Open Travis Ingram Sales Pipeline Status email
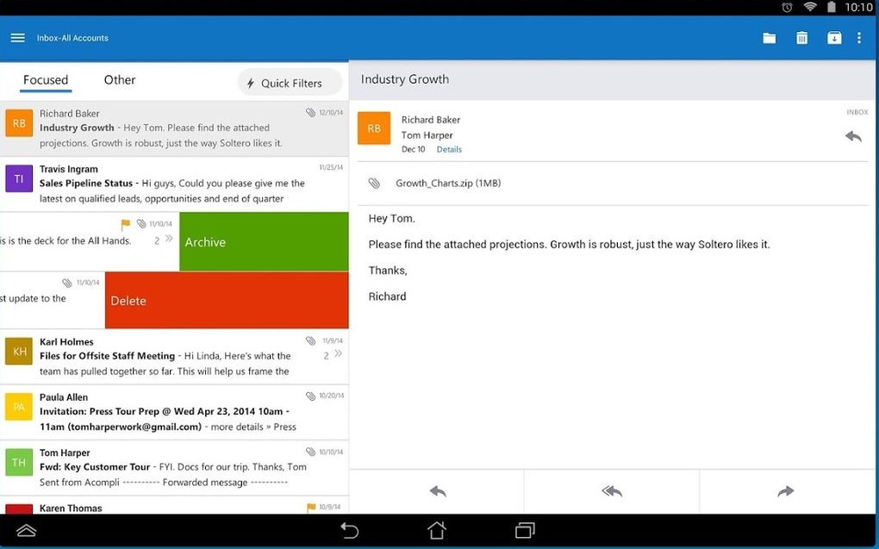Viewport: 879px width, 549px height. (174, 184)
